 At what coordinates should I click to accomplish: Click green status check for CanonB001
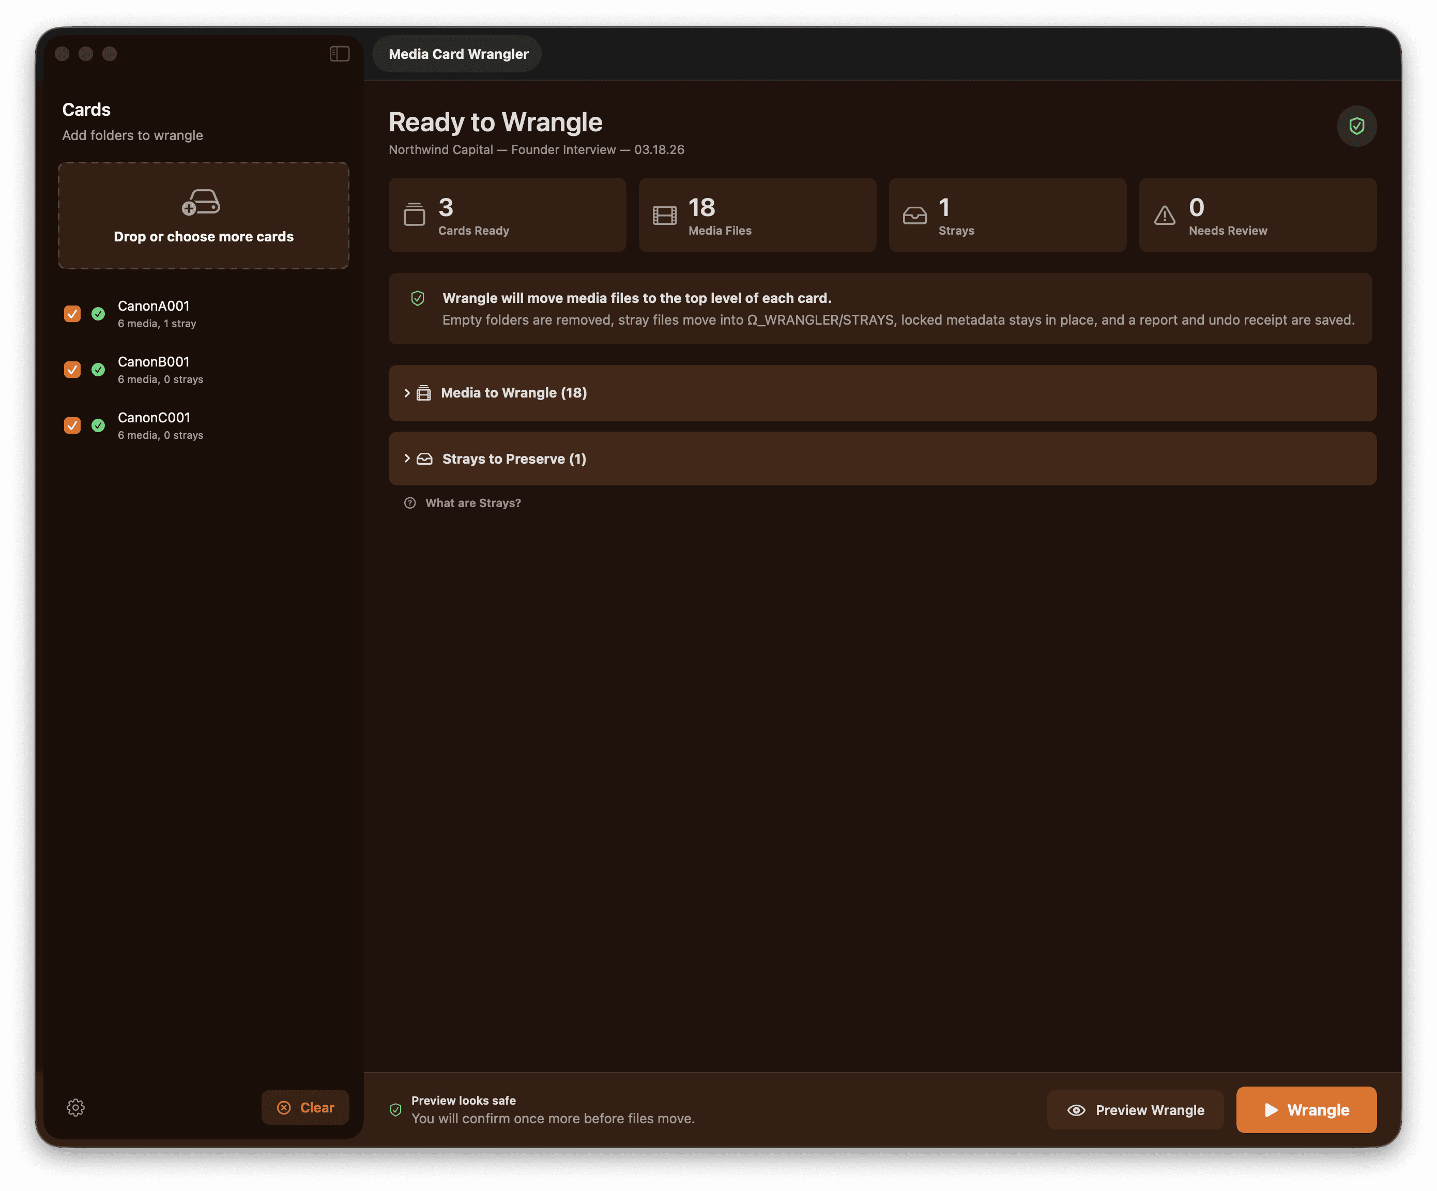pos(98,370)
